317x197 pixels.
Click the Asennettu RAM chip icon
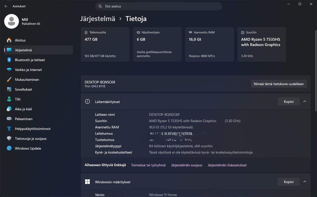(x=191, y=32)
